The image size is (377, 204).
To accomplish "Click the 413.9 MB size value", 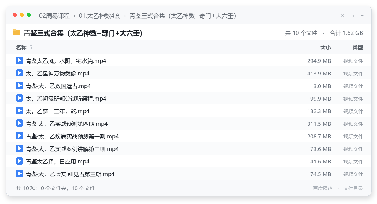I will (319, 74).
